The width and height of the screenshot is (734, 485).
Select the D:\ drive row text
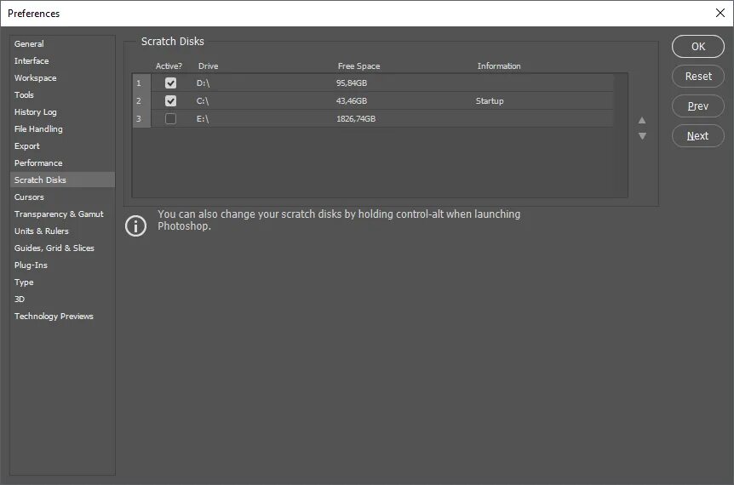(x=203, y=83)
